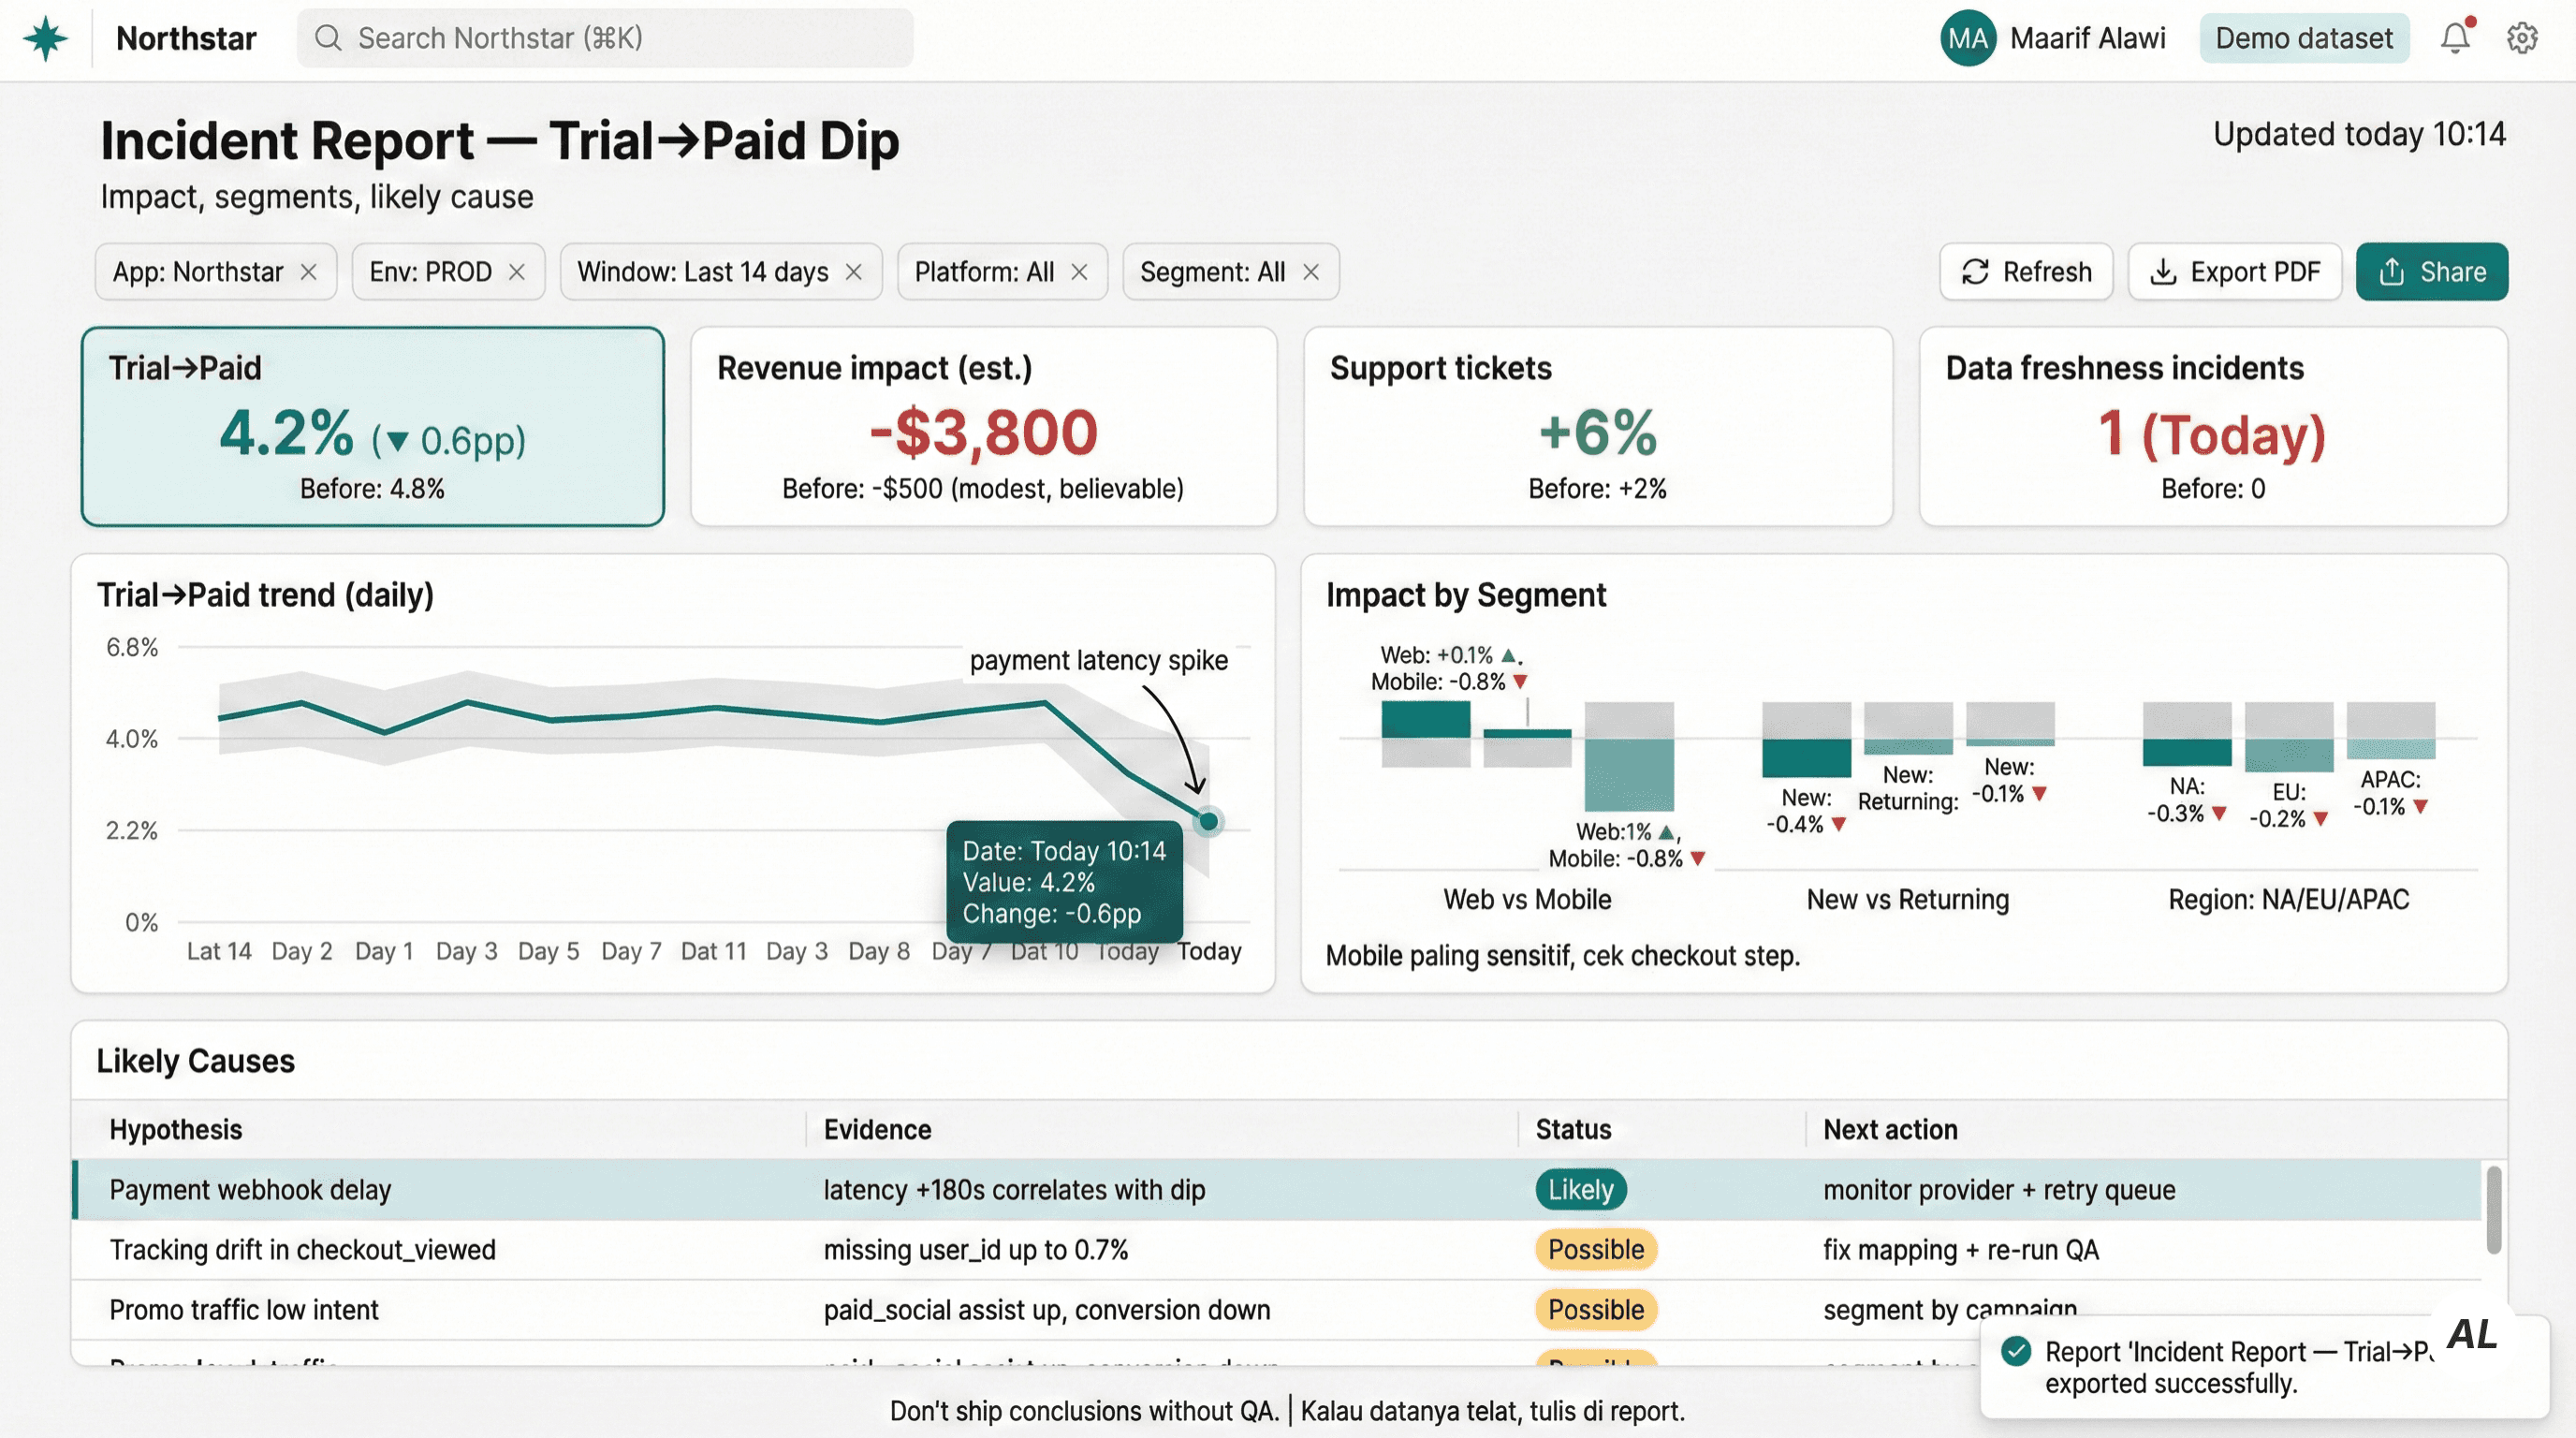Image resolution: width=2576 pixels, height=1438 pixels.
Task: Share the incident report
Action: click(x=2431, y=272)
